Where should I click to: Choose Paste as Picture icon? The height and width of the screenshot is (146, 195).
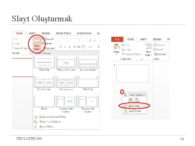point(137,100)
